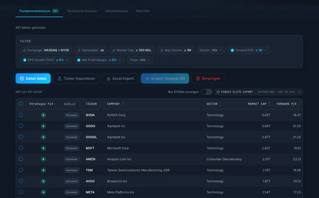The height and width of the screenshot is (198, 319).
Task: Click the 17.23 forward P/E value
Action: (x=297, y=192)
